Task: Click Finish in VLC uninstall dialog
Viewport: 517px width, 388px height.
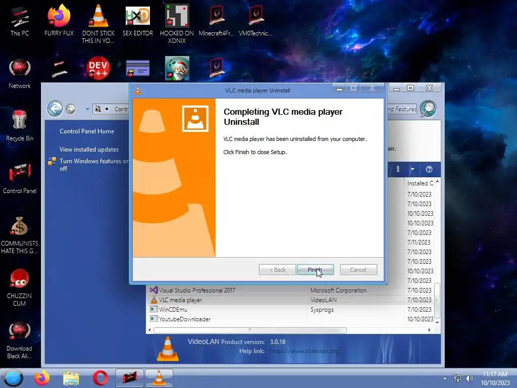Action: (315, 270)
